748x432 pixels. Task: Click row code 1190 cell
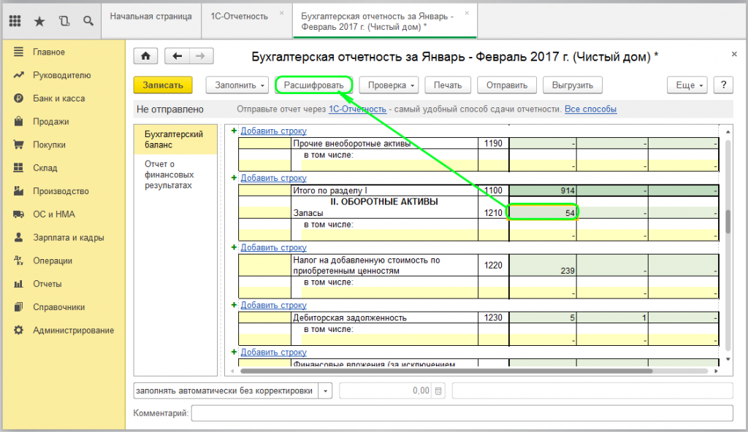[493, 144]
